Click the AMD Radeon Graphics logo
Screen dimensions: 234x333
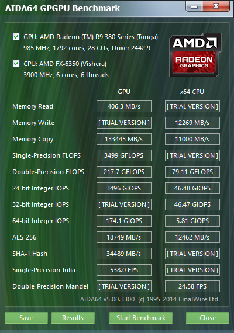click(x=195, y=55)
